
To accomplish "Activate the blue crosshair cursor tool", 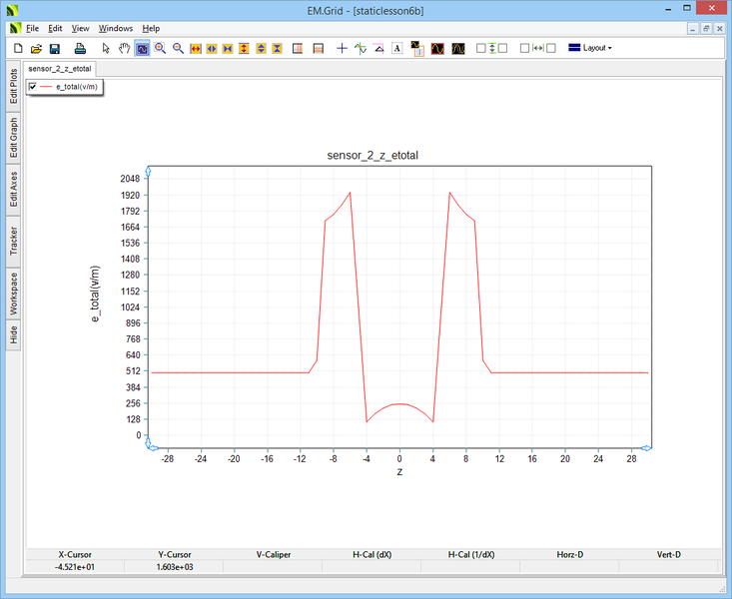I will coord(342,48).
